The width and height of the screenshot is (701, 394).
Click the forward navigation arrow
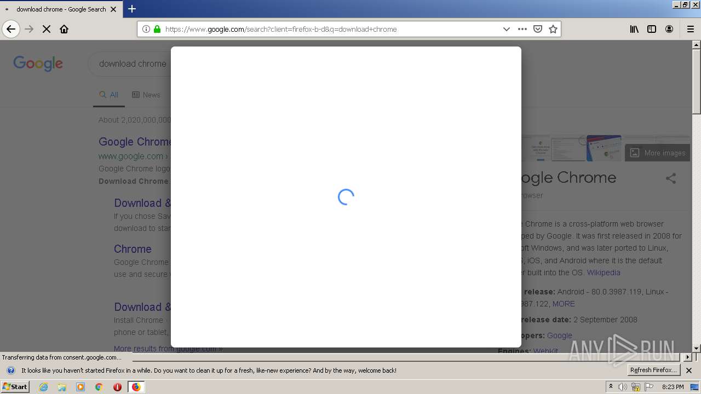coord(29,29)
